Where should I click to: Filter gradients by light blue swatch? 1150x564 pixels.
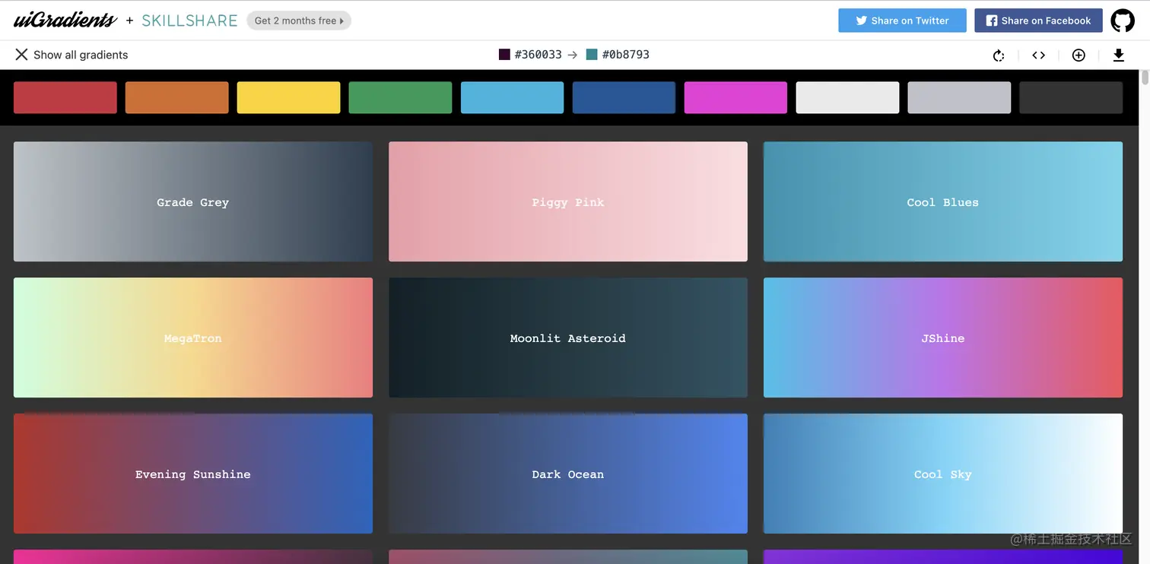coord(513,97)
